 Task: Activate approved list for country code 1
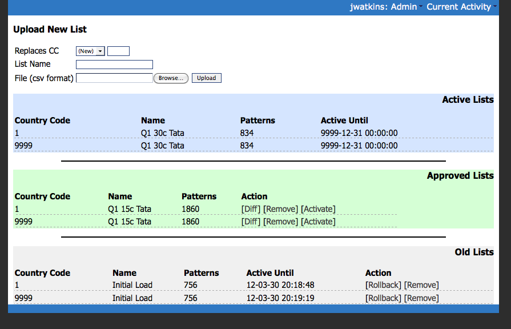318,209
